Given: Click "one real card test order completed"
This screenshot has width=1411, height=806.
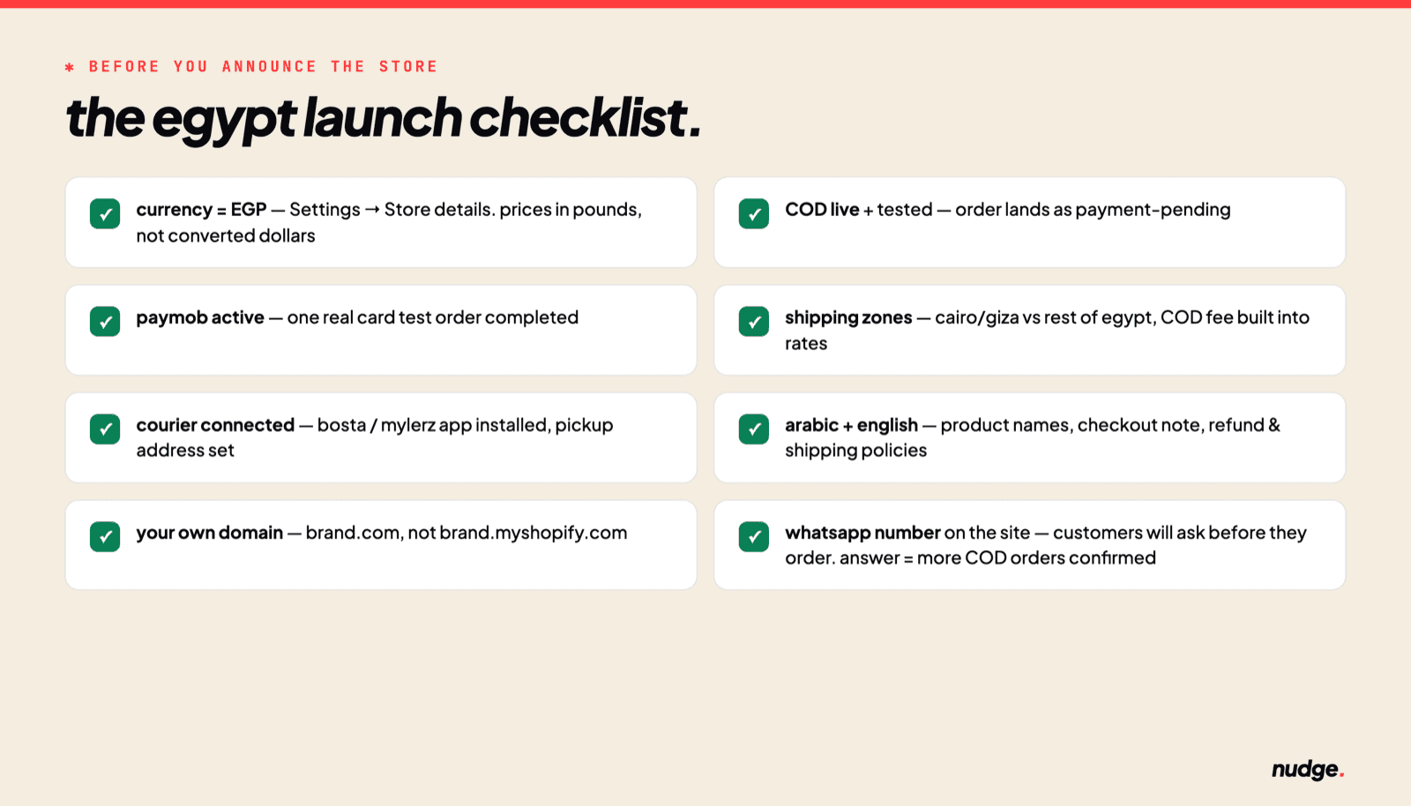Looking at the screenshot, I should (433, 317).
